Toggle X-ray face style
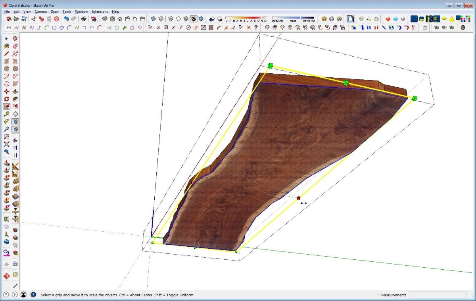Image resolution: width=476 pixels, height=301 pixels. pyautogui.click(x=153, y=19)
